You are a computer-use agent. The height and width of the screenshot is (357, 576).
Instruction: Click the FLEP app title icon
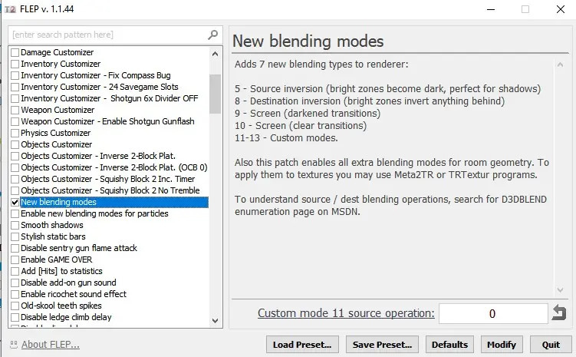11,9
